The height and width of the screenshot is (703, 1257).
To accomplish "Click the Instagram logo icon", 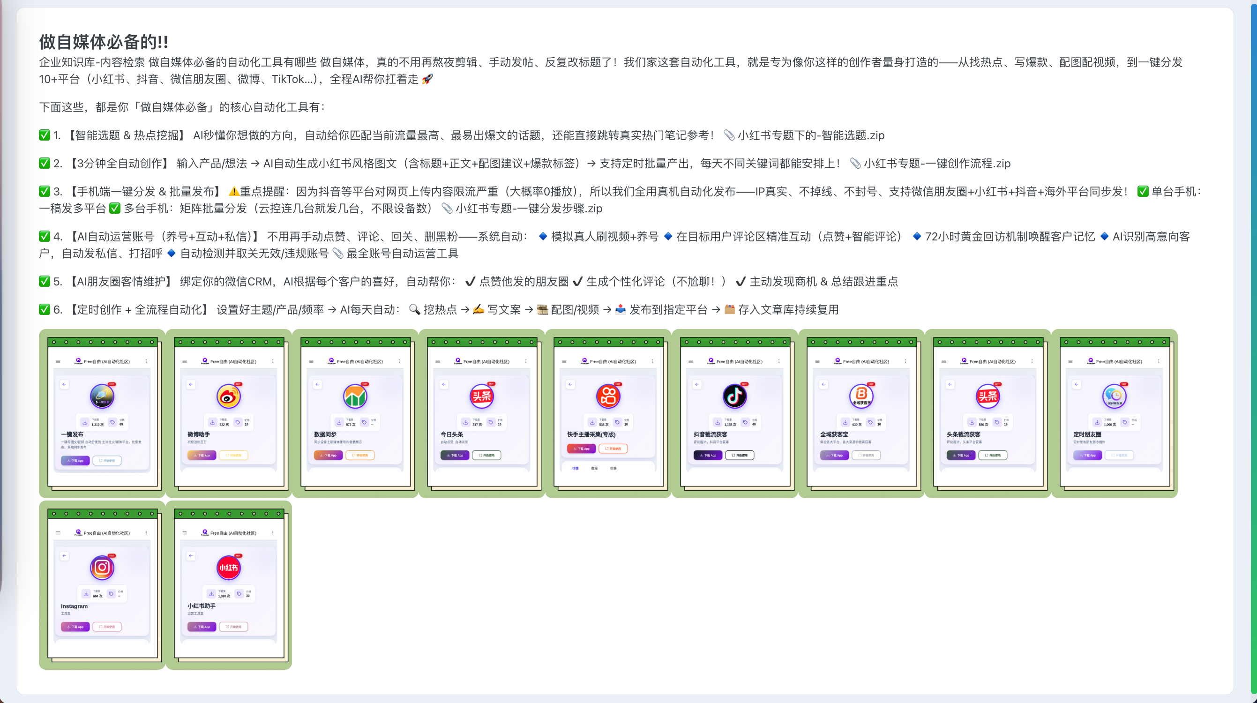I will [x=102, y=568].
